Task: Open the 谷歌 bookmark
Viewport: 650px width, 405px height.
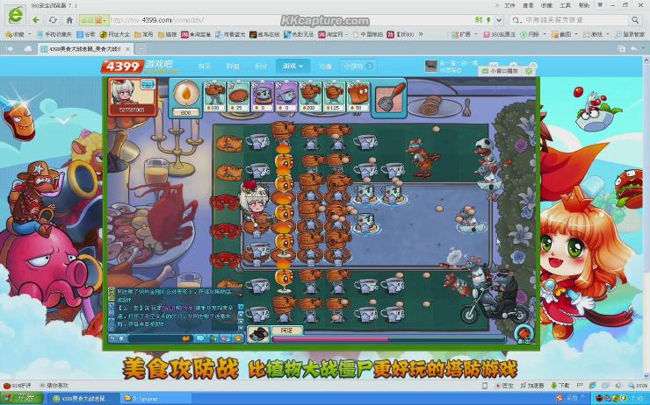Action: (x=86, y=34)
